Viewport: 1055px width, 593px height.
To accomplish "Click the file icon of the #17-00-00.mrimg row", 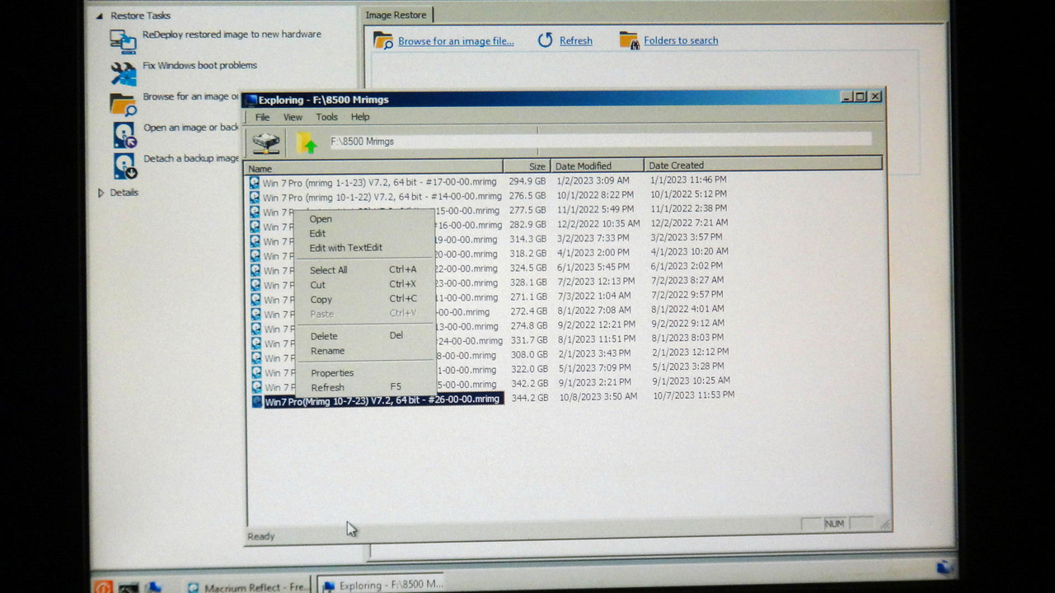I will tap(255, 182).
